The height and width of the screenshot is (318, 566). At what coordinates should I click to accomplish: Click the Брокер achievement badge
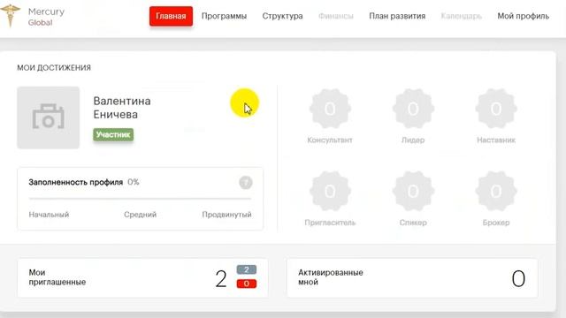click(496, 191)
